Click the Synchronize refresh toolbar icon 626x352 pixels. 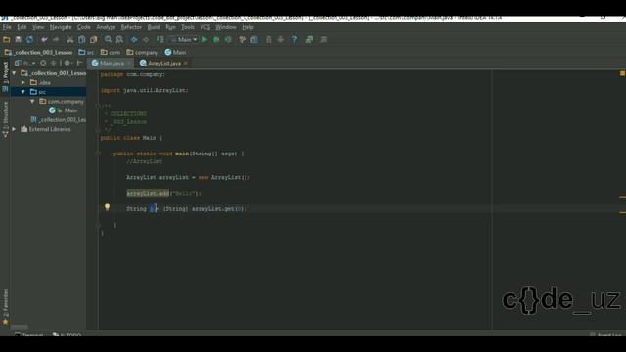point(30,39)
